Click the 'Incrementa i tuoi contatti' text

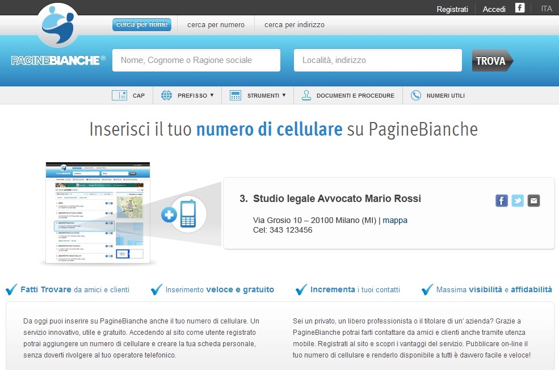click(x=355, y=289)
